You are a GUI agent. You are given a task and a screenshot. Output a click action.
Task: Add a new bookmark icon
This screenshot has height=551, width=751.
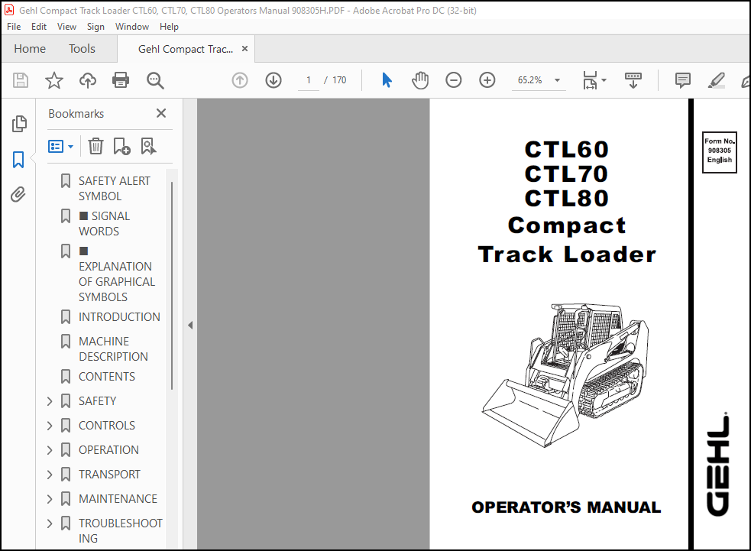121,146
